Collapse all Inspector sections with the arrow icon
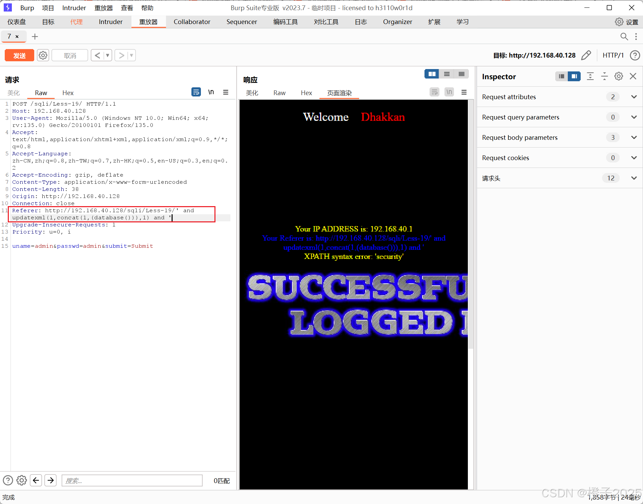 pos(604,76)
